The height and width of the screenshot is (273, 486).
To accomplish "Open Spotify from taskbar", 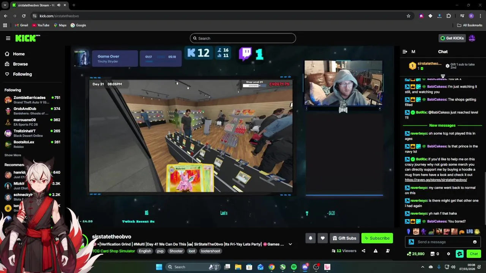I will (294, 267).
